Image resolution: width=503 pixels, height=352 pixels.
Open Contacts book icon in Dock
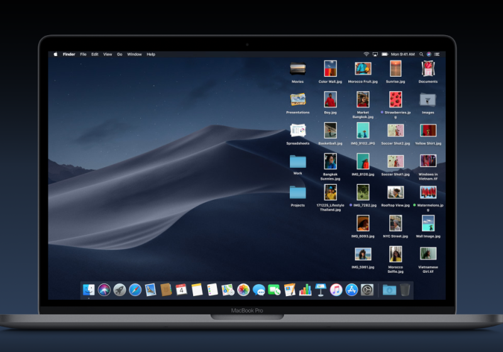click(x=166, y=290)
